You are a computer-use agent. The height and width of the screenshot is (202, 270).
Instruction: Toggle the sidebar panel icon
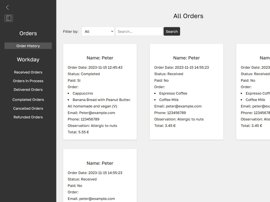tap(9, 18)
